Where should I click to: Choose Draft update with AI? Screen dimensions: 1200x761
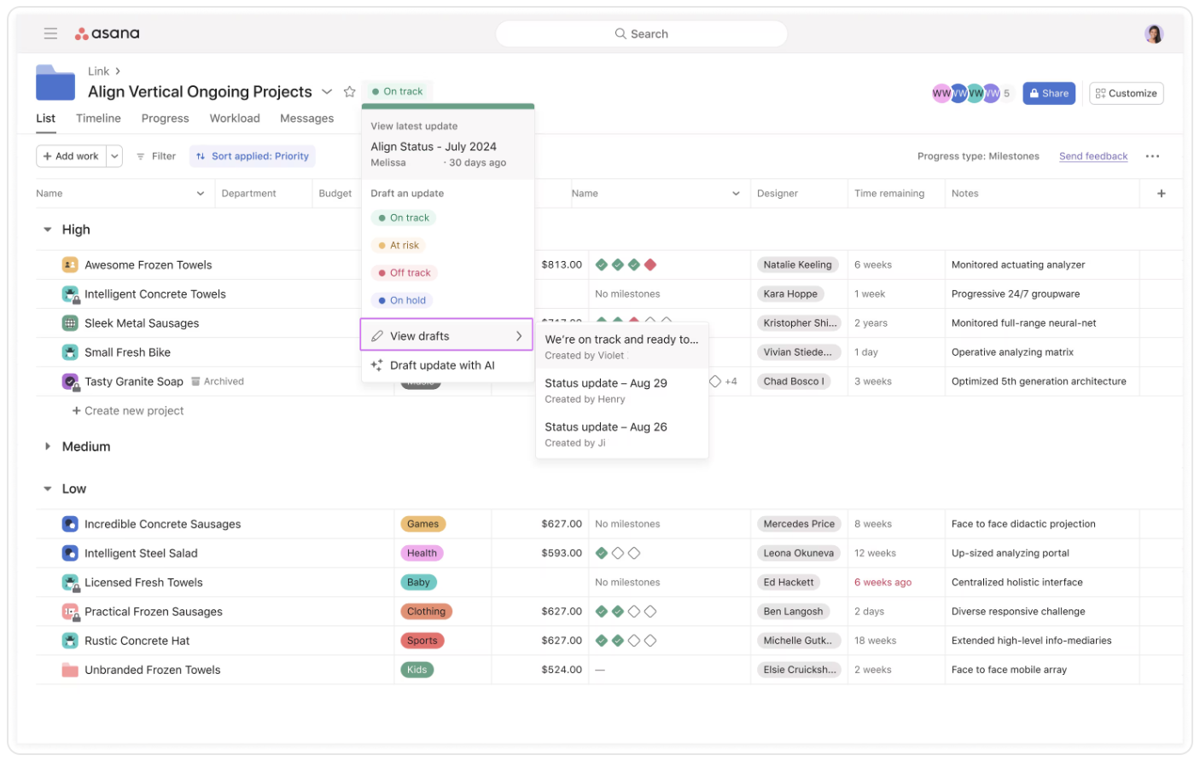[x=441, y=365]
